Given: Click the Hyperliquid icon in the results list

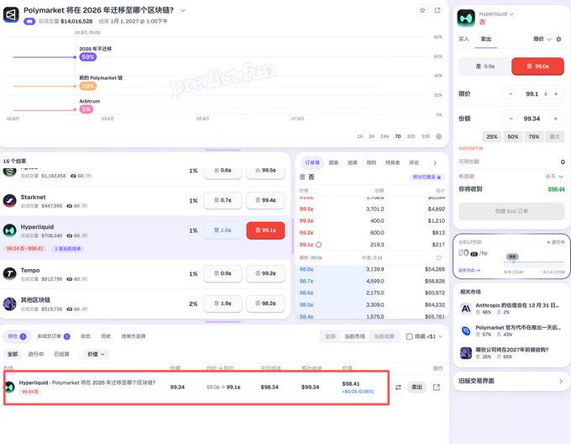Looking at the screenshot, I should click(10, 230).
